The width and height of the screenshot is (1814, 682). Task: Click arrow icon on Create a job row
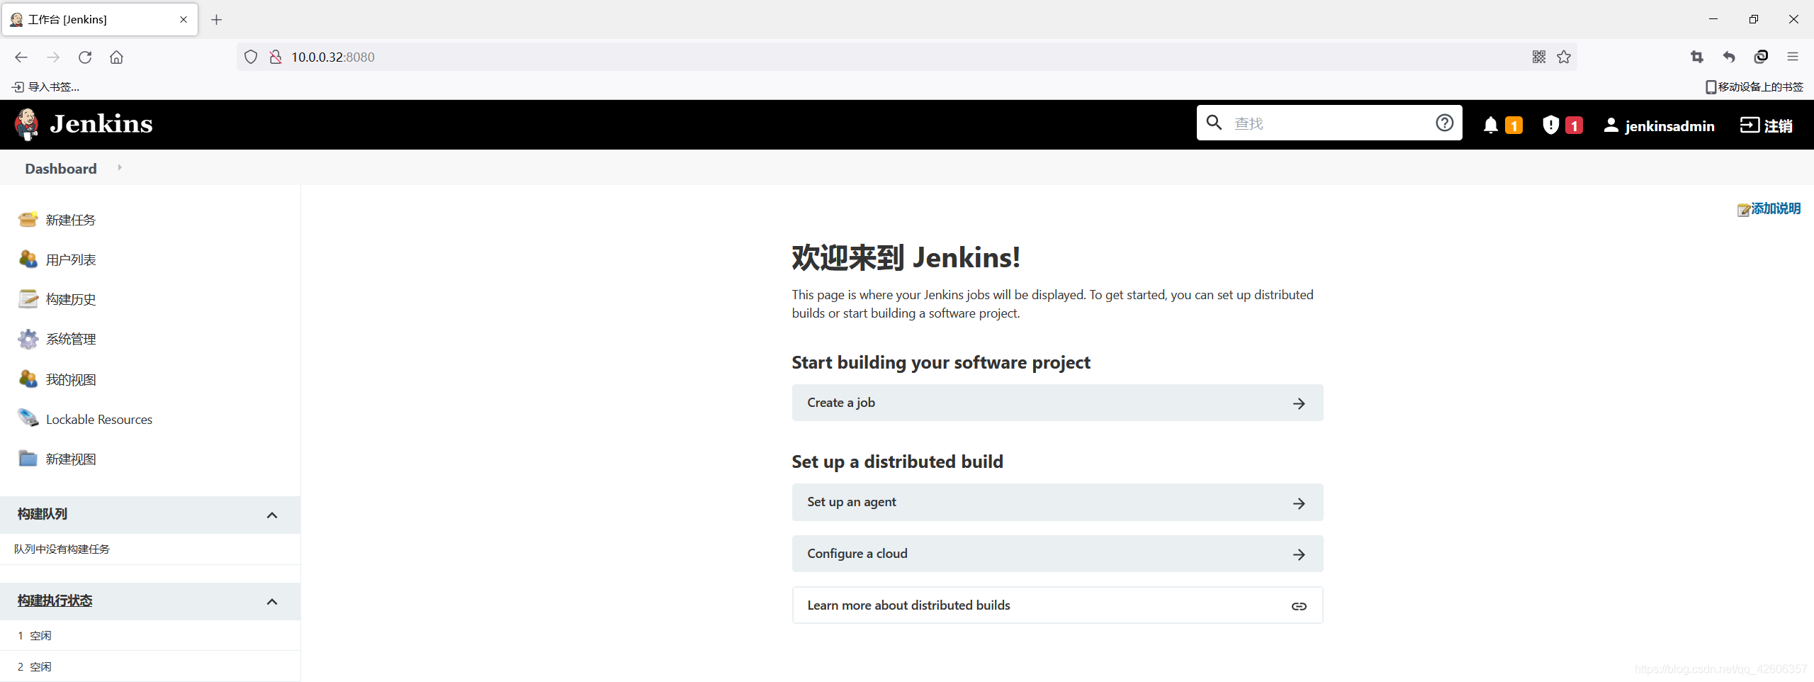point(1299,403)
